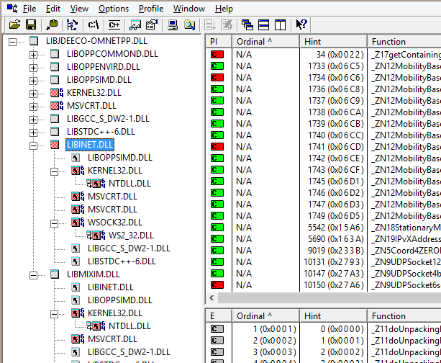Click the red module icon beside LIBINET.DLL
Screen dimensions: 441x363
tap(55, 145)
